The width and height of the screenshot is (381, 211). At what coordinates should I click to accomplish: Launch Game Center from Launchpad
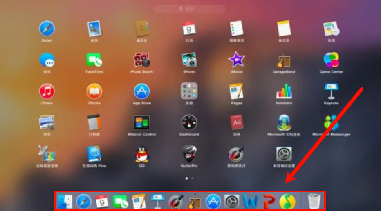coord(331,60)
